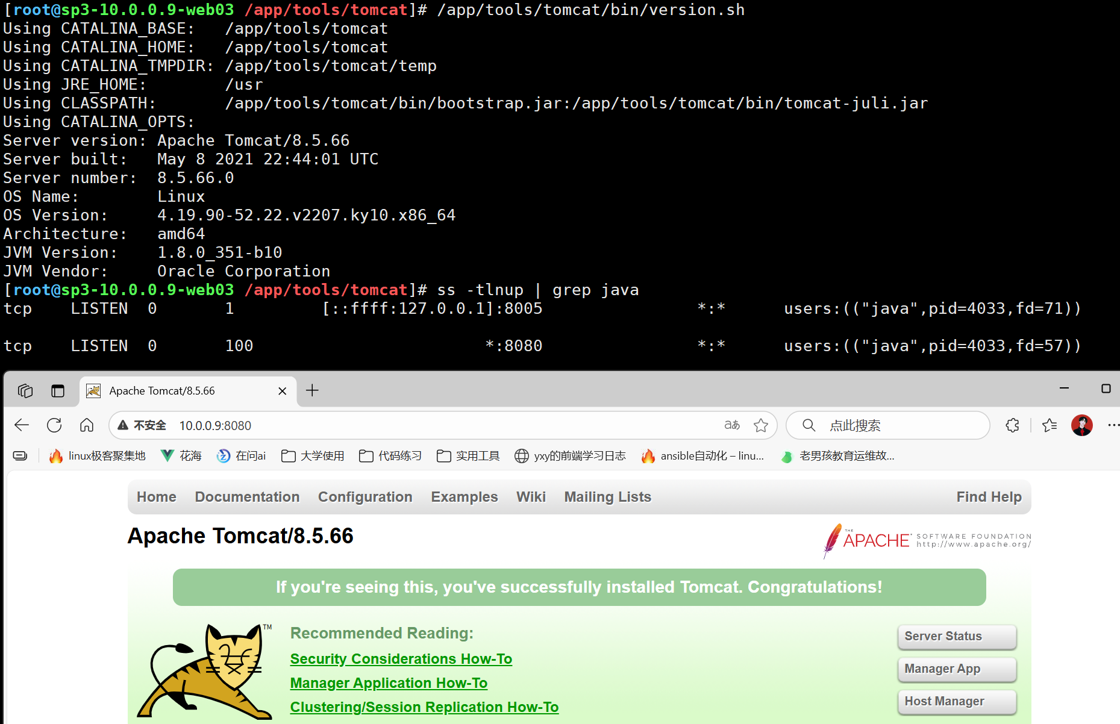
Task: Click the 不安全 security warning indicator
Action: [142, 425]
